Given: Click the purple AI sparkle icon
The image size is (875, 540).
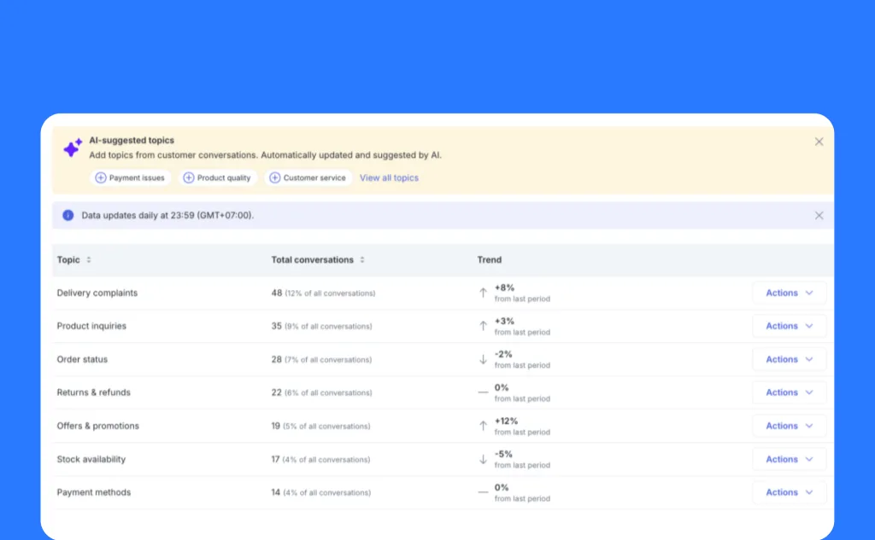Looking at the screenshot, I should coord(73,148).
